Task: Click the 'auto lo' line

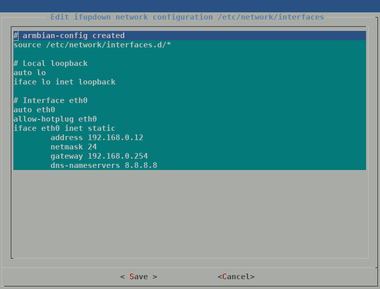Action: 30,73
